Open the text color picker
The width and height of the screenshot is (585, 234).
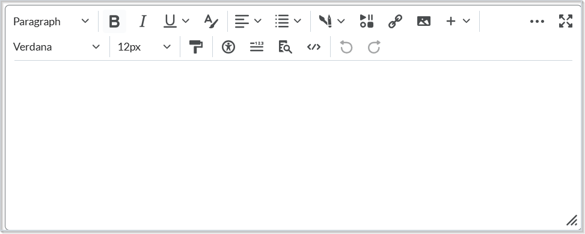(x=211, y=21)
